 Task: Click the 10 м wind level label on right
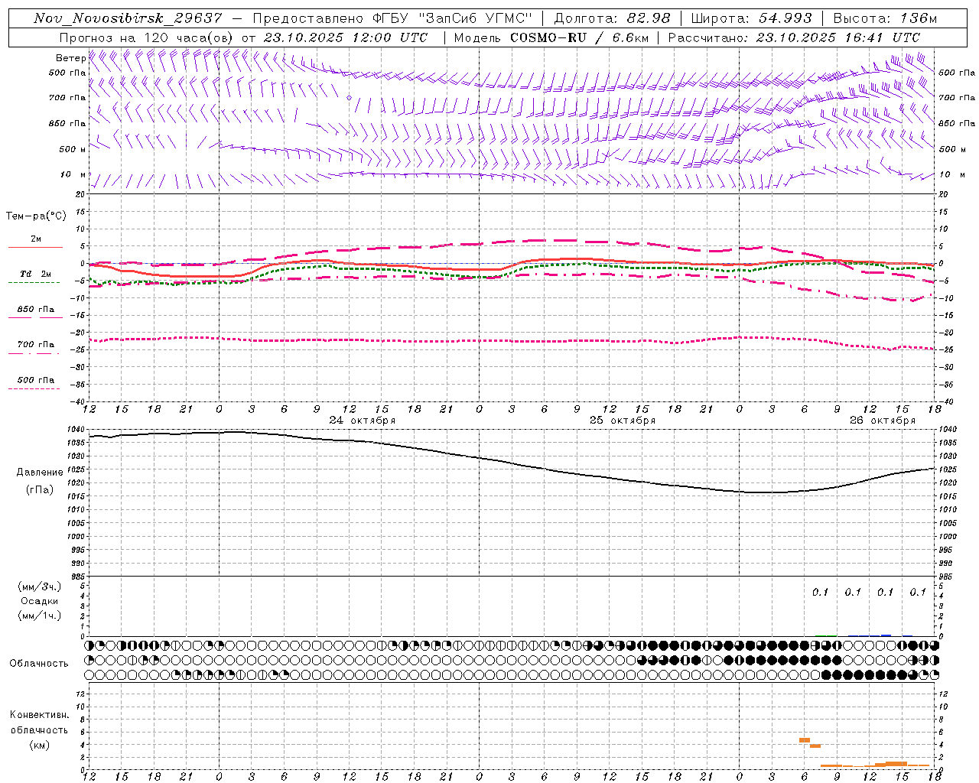[952, 175]
